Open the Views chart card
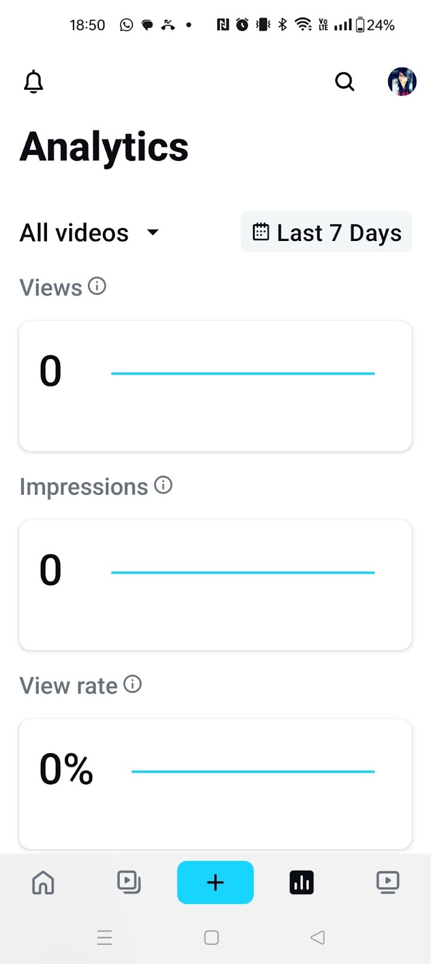431x964 pixels. pos(215,386)
